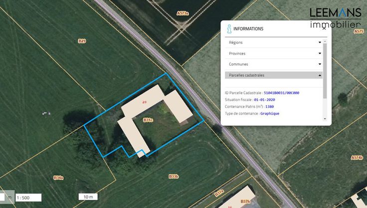Select parcel label B31c on map
Image resolution: width=367 pixels, height=208 pixels.
(x=148, y=120)
